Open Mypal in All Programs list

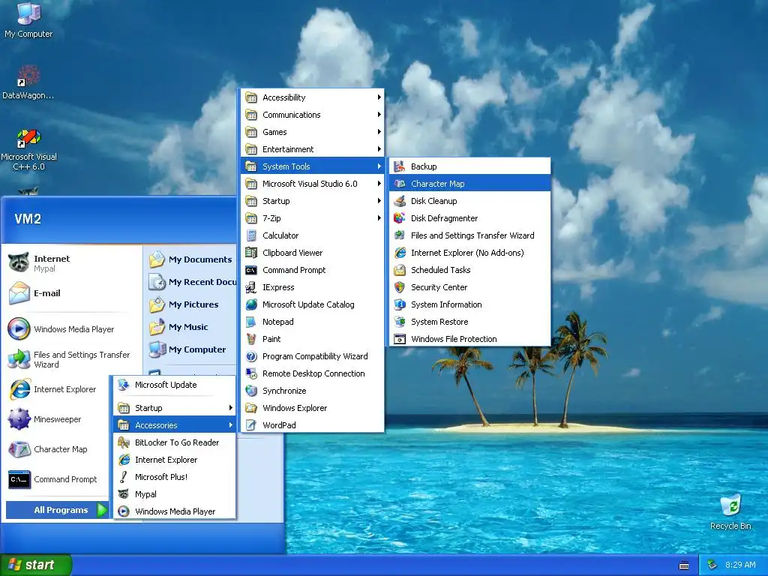[x=174, y=494]
